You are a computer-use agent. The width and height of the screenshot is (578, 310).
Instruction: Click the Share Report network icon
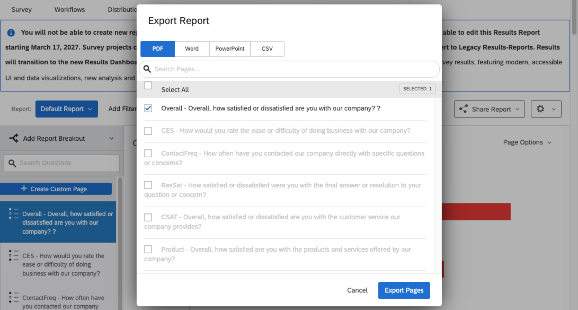[463, 109]
